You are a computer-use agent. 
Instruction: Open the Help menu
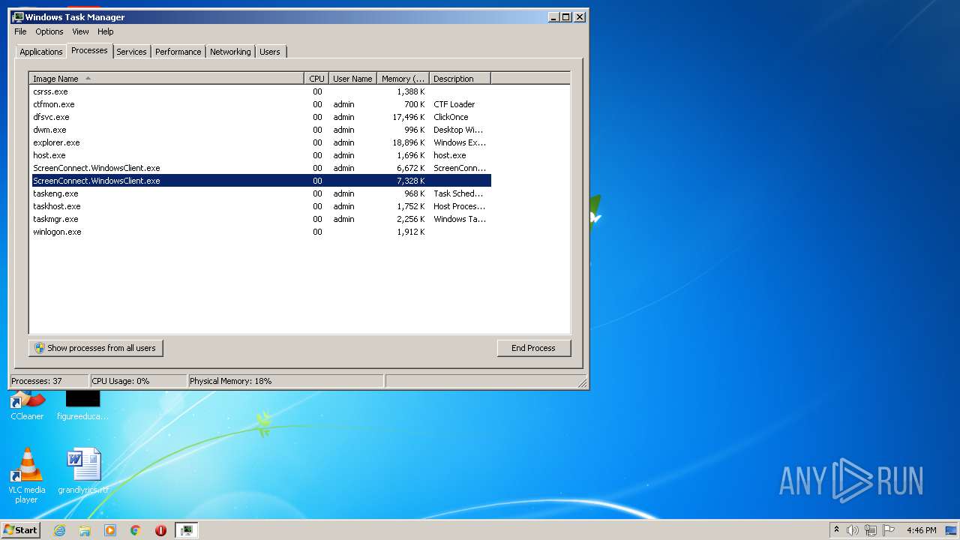106,31
